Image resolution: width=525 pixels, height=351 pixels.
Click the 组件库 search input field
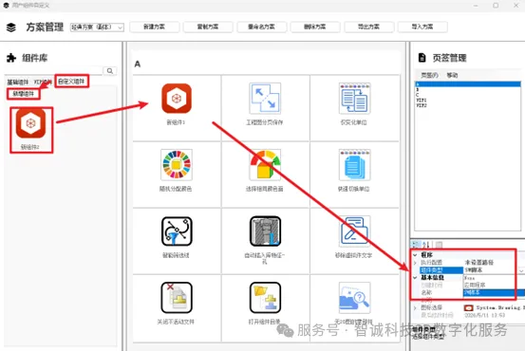coord(53,70)
